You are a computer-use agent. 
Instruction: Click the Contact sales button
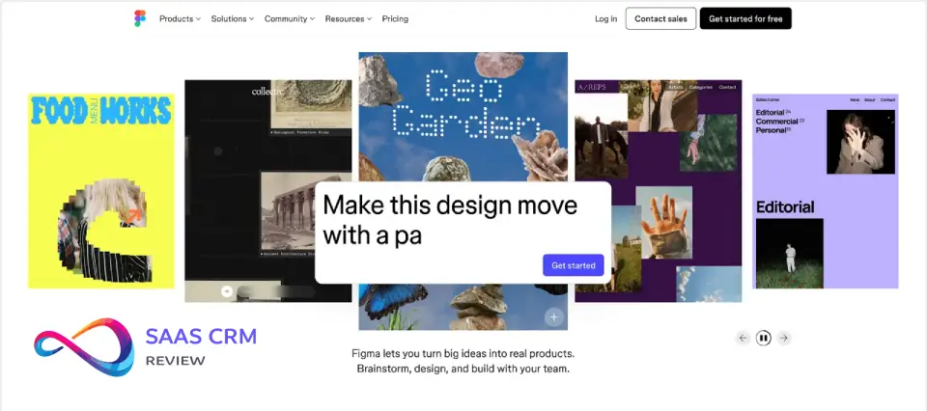pyautogui.click(x=660, y=18)
